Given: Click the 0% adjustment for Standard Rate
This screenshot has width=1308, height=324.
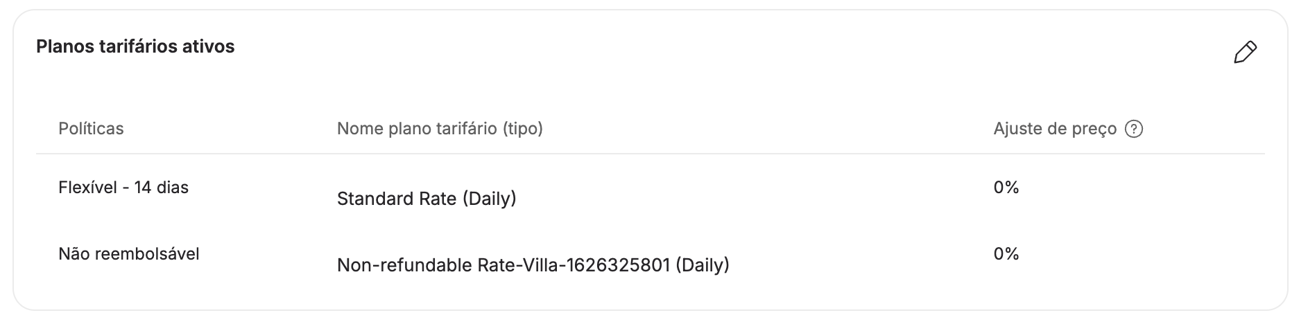Looking at the screenshot, I should click(1006, 188).
